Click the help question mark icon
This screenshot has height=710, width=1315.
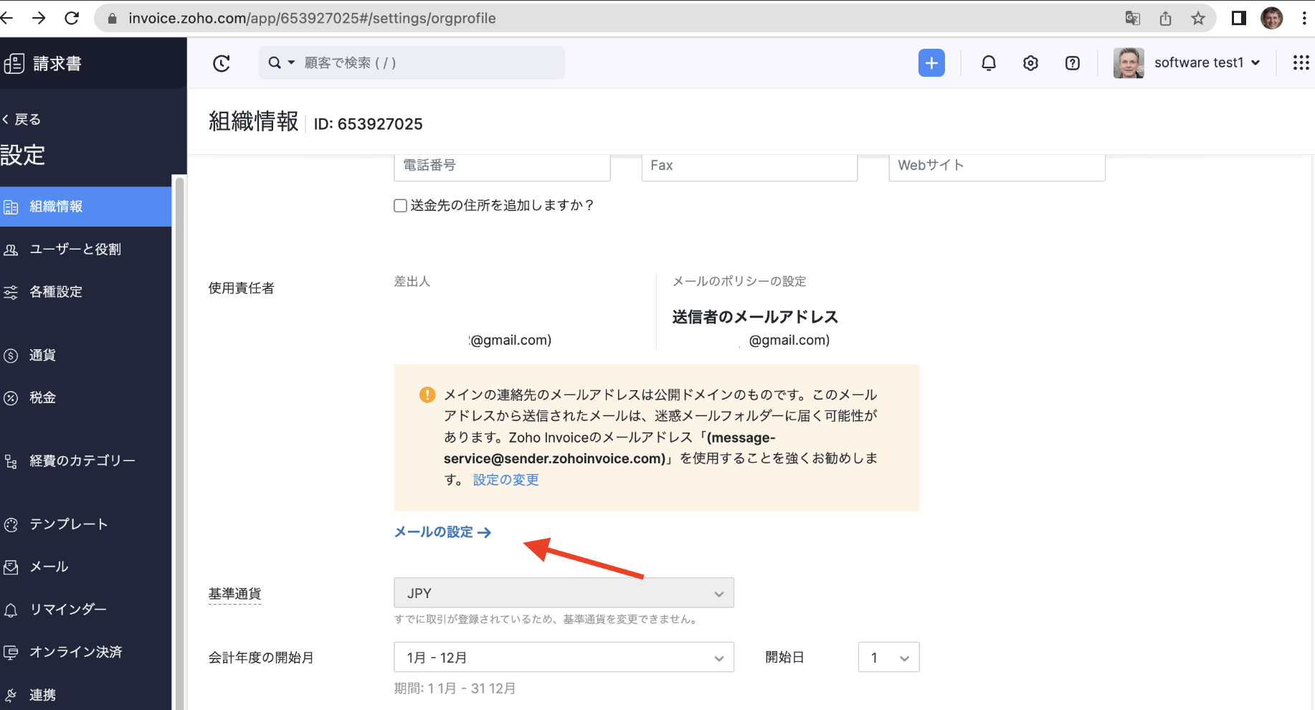coord(1072,63)
